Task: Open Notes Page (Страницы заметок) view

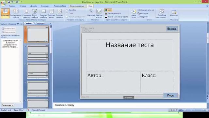Action: click(26, 13)
